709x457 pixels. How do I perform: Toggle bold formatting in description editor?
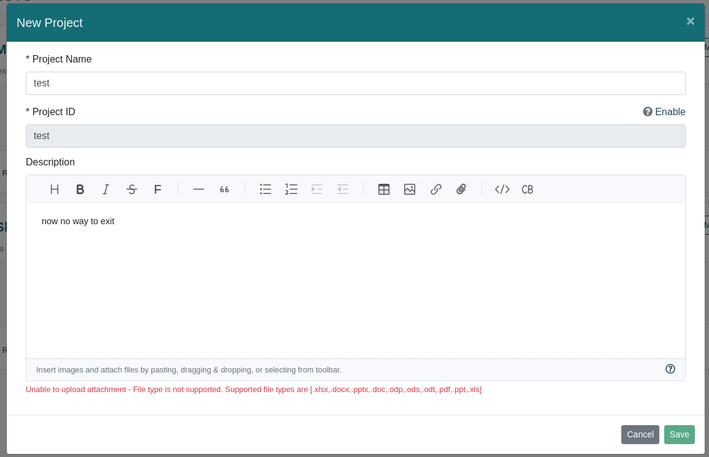80,189
